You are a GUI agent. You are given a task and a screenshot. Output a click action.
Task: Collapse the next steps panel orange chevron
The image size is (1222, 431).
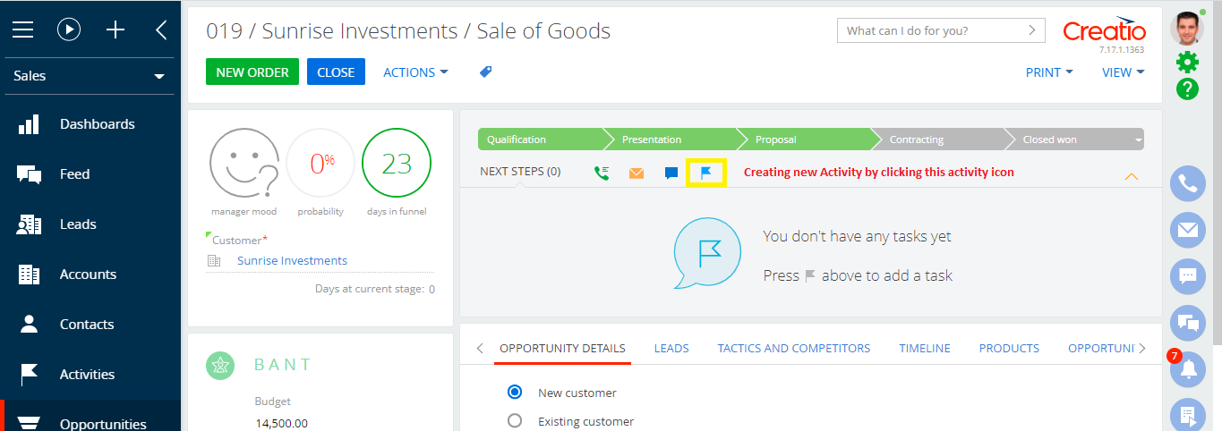[x=1132, y=176]
